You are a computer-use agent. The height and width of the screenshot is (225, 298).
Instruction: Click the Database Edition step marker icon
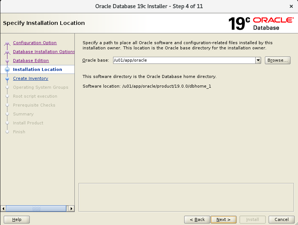pos(7,61)
